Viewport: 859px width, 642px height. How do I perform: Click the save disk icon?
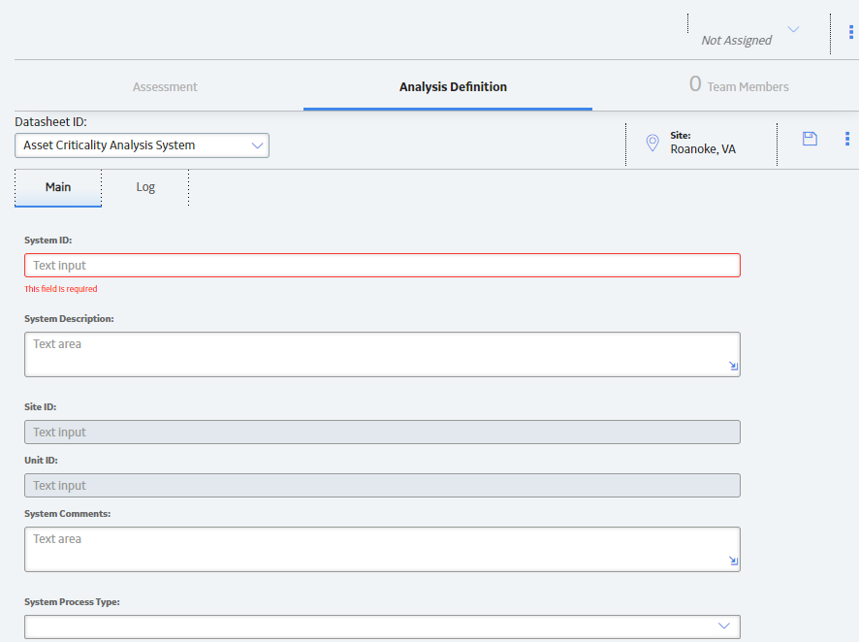click(810, 139)
